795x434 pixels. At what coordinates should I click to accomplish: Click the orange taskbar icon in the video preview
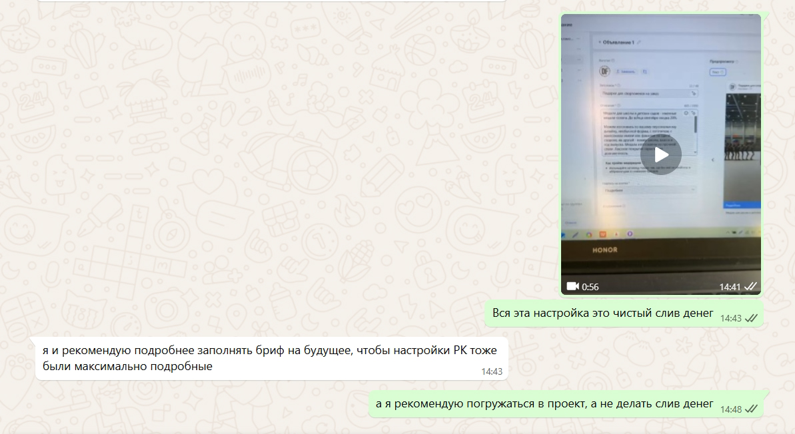click(602, 234)
